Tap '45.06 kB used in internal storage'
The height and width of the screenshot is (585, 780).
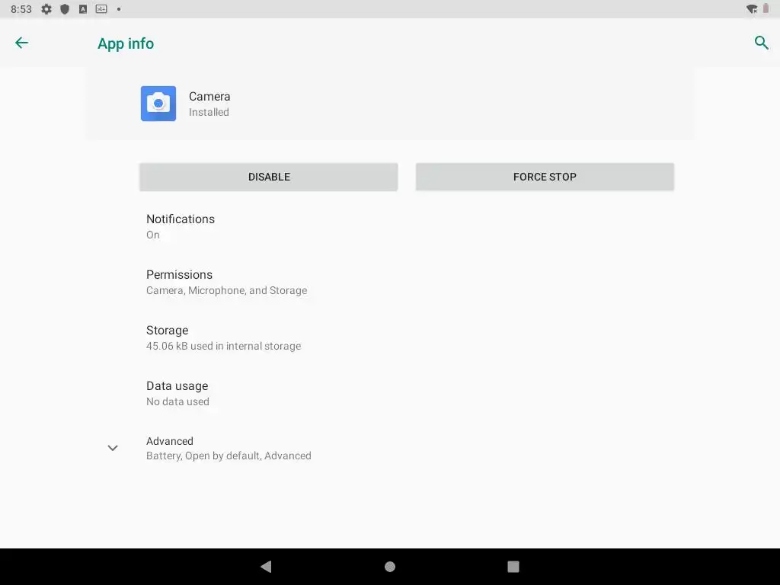pos(223,347)
